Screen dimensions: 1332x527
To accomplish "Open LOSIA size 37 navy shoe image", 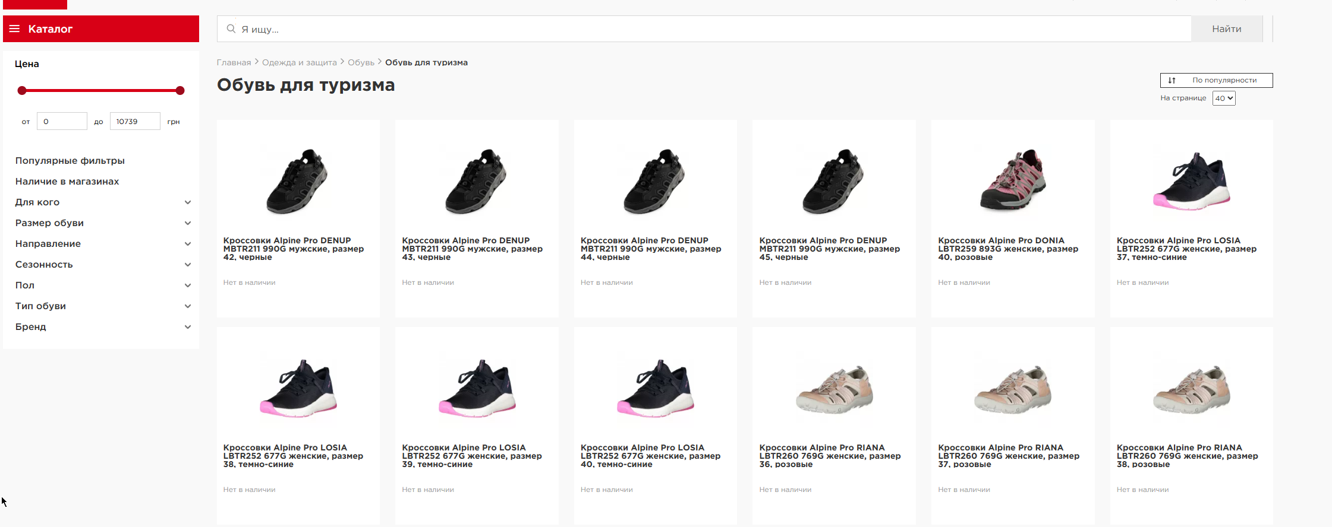I will coord(1192,181).
